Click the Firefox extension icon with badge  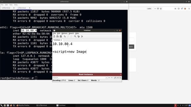(x=182, y=9)
